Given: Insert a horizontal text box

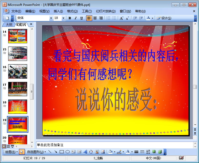Looking at the screenshot, I should click(73, 152).
